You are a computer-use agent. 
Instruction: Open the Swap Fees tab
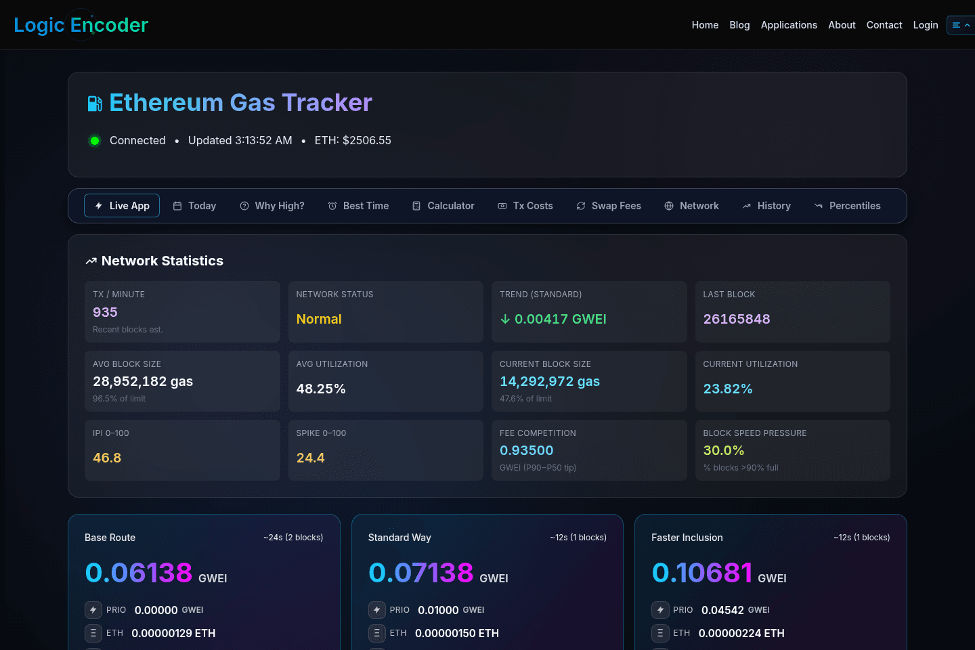609,206
